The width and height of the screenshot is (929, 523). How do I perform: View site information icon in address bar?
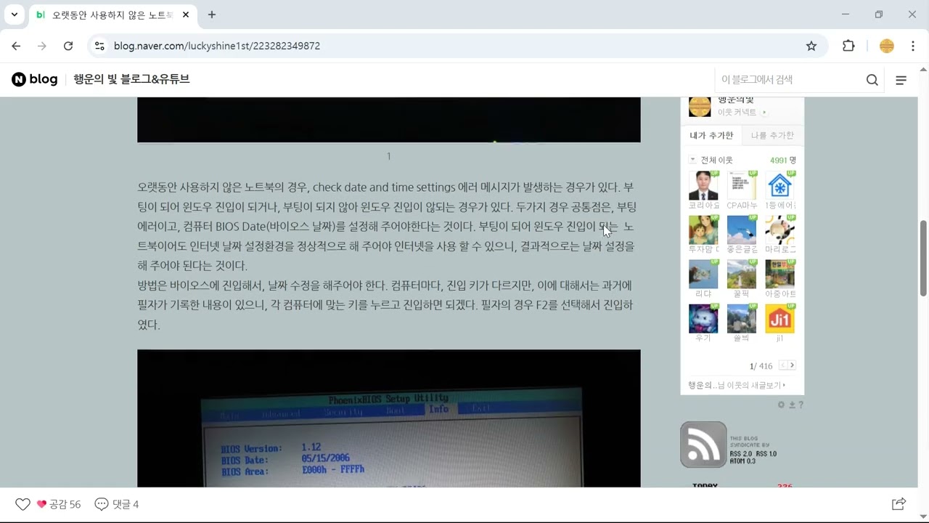(100, 46)
